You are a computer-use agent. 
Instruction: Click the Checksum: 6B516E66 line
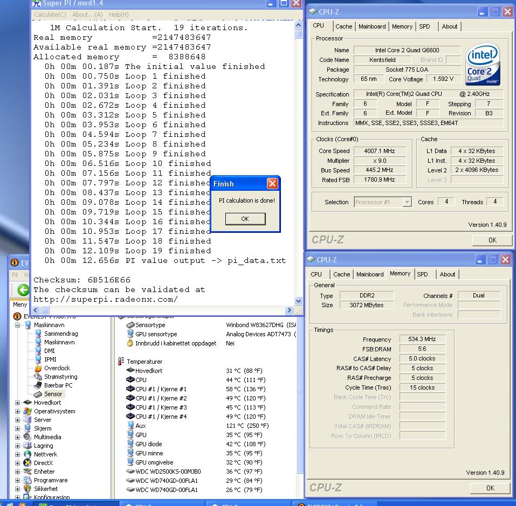tap(82, 280)
